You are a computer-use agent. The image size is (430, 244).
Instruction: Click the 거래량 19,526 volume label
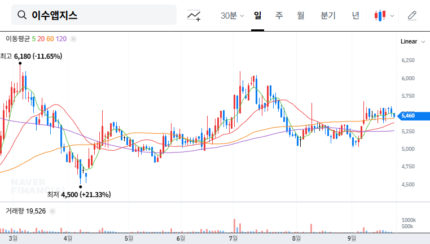click(26, 211)
